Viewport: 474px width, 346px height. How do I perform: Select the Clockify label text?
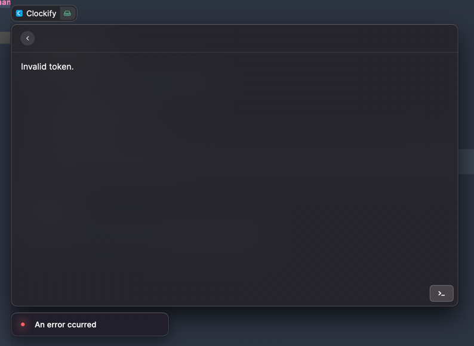(41, 14)
